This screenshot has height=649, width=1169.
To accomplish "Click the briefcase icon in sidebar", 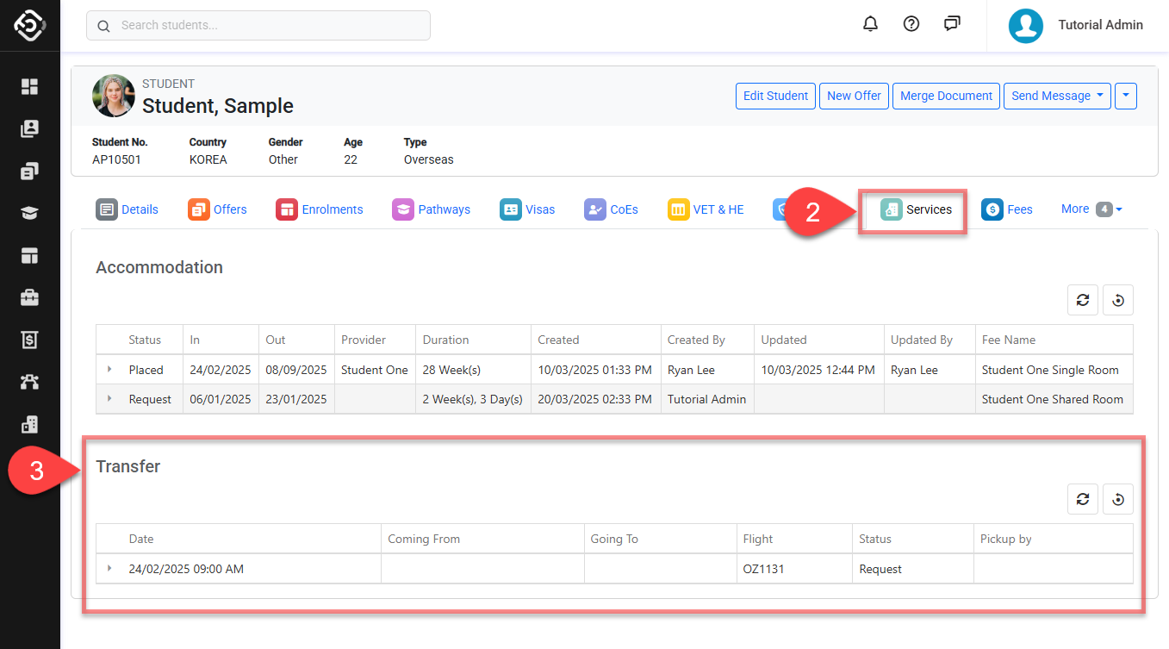I will [x=30, y=297].
